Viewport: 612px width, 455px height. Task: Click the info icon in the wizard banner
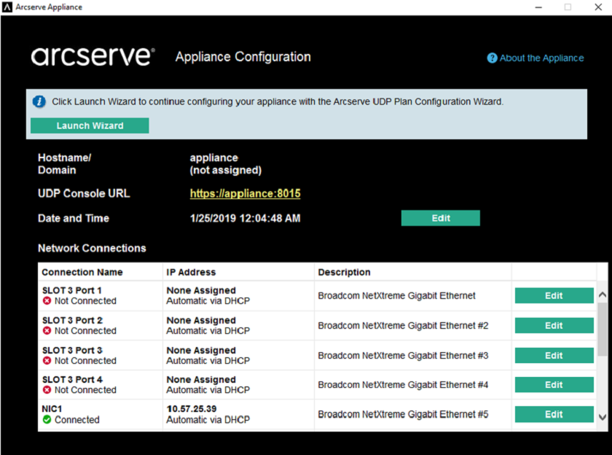tap(39, 101)
